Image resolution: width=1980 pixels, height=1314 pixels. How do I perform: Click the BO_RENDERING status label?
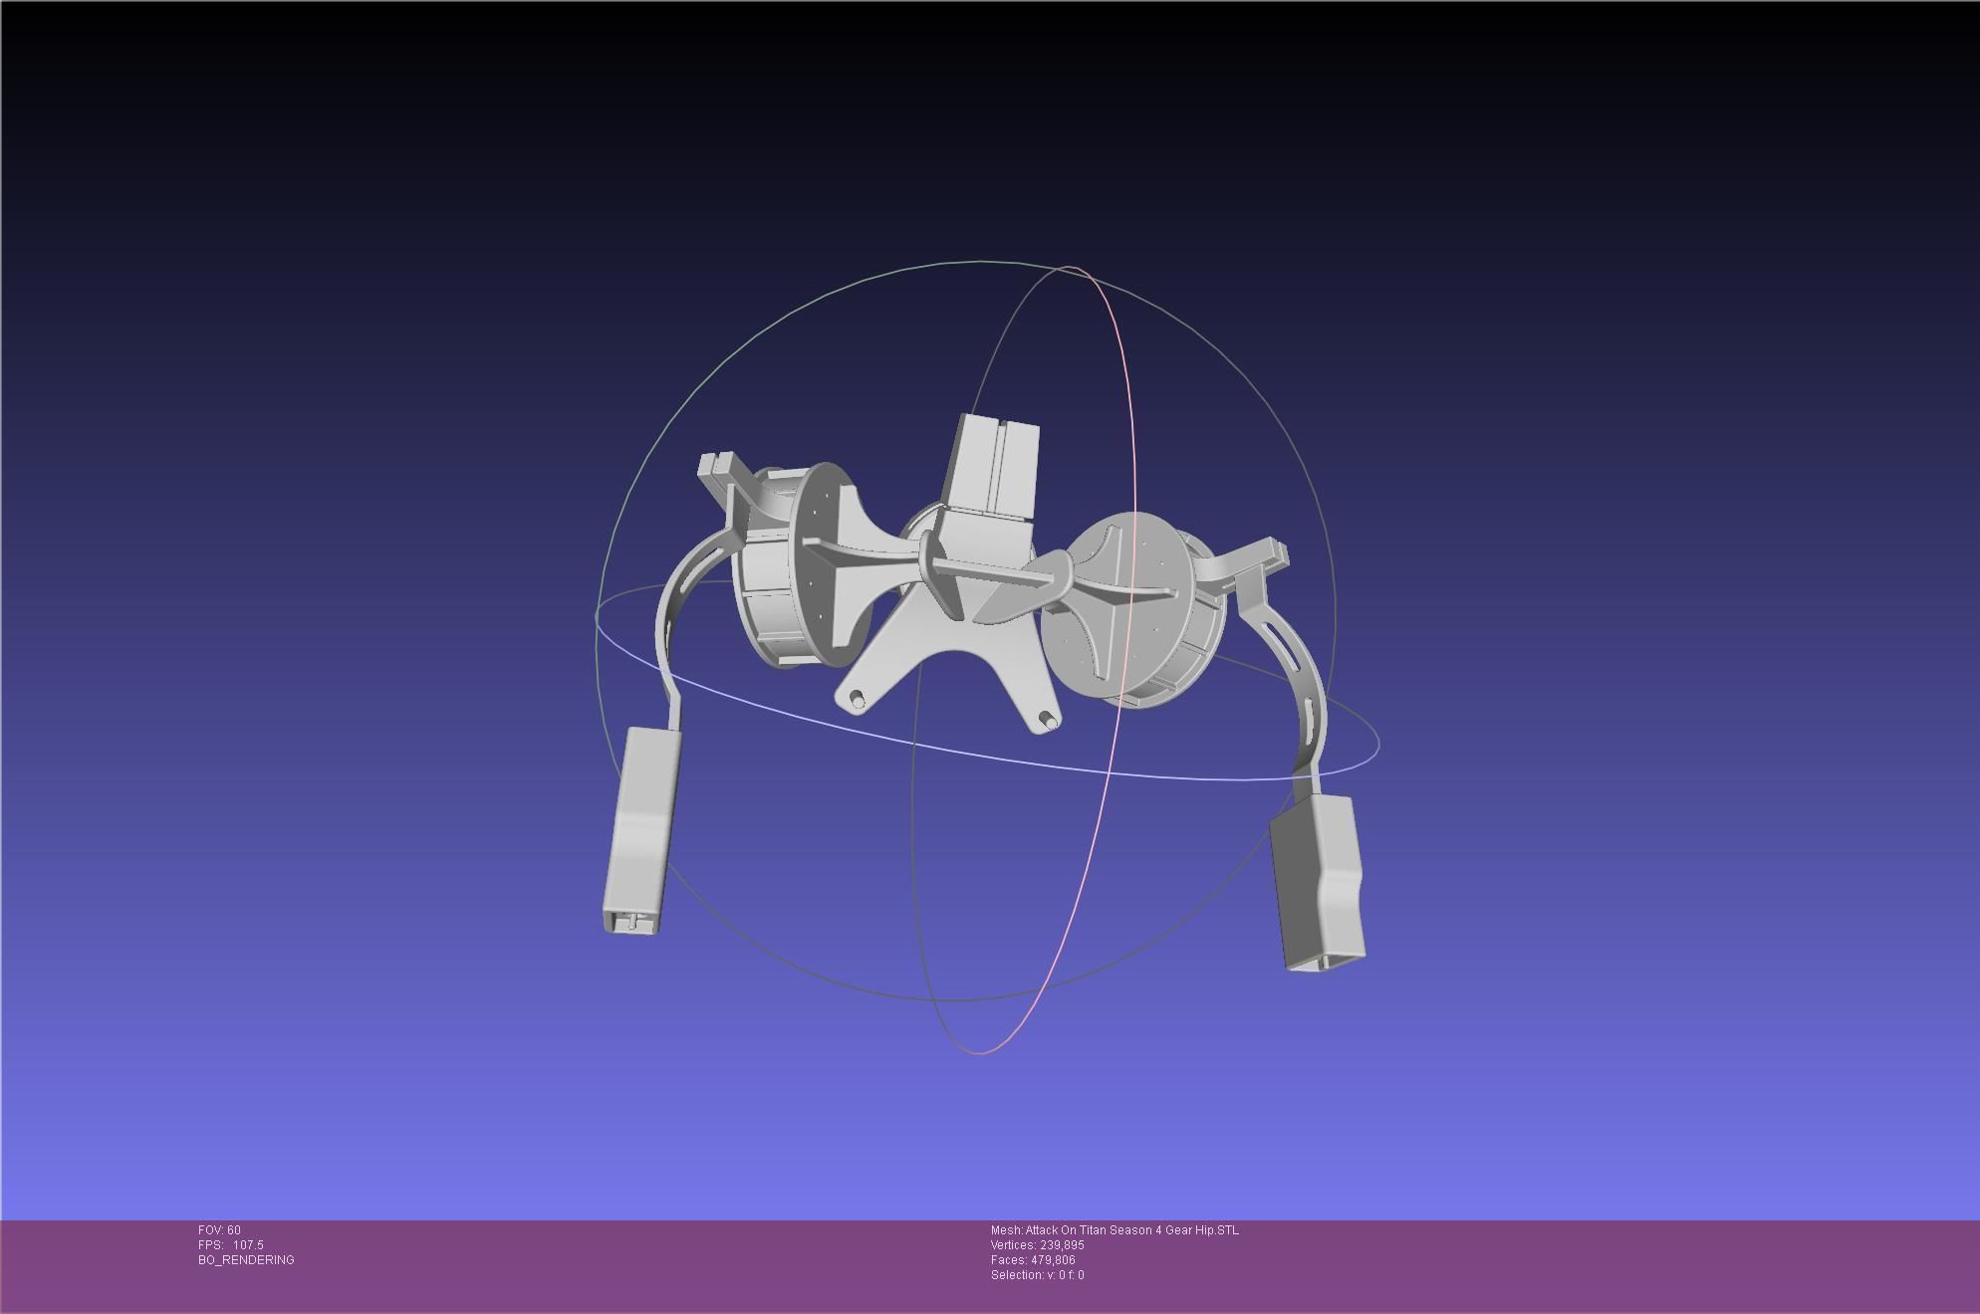click(x=246, y=1260)
